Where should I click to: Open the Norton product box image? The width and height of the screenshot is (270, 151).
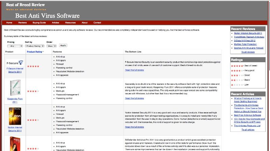15,116
